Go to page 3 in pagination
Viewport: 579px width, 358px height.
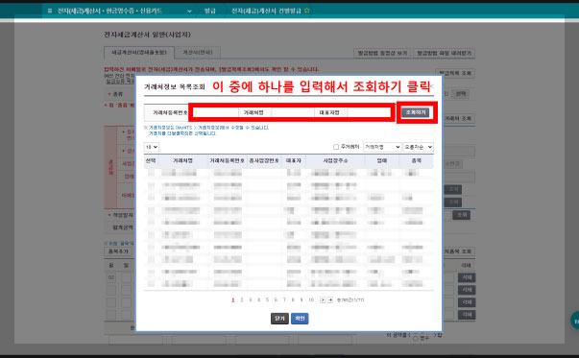[251, 300]
